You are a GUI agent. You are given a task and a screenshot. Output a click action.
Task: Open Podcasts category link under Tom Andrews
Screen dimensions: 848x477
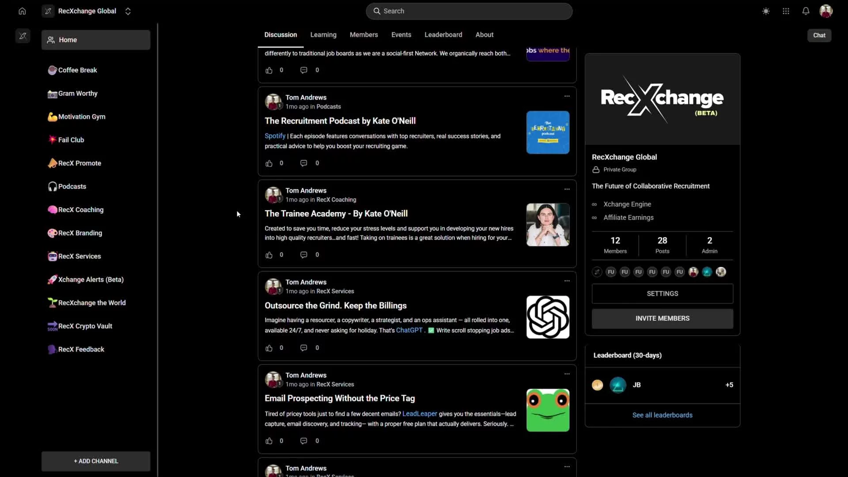tap(329, 107)
